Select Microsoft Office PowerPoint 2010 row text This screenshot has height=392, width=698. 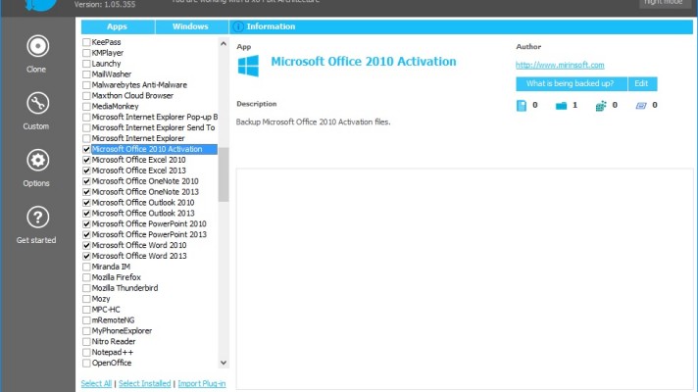[x=149, y=223]
